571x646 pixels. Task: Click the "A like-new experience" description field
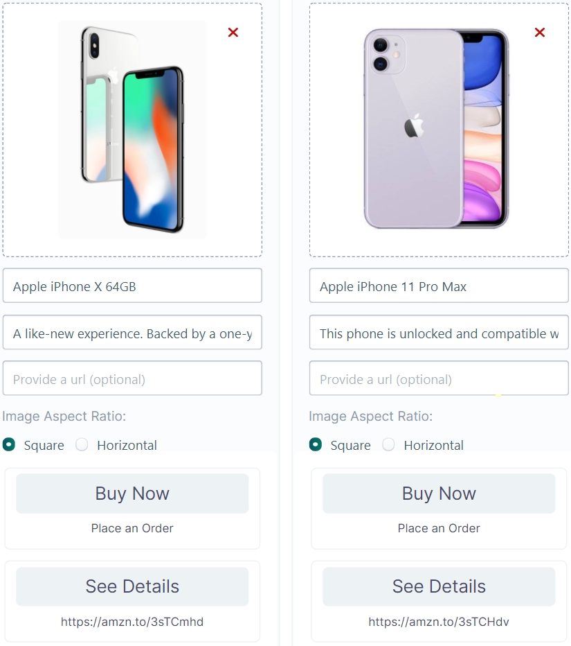click(132, 333)
